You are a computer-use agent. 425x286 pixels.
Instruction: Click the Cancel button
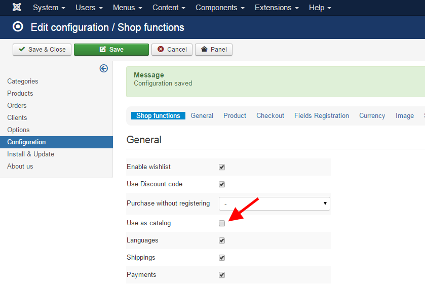click(x=172, y=50)
